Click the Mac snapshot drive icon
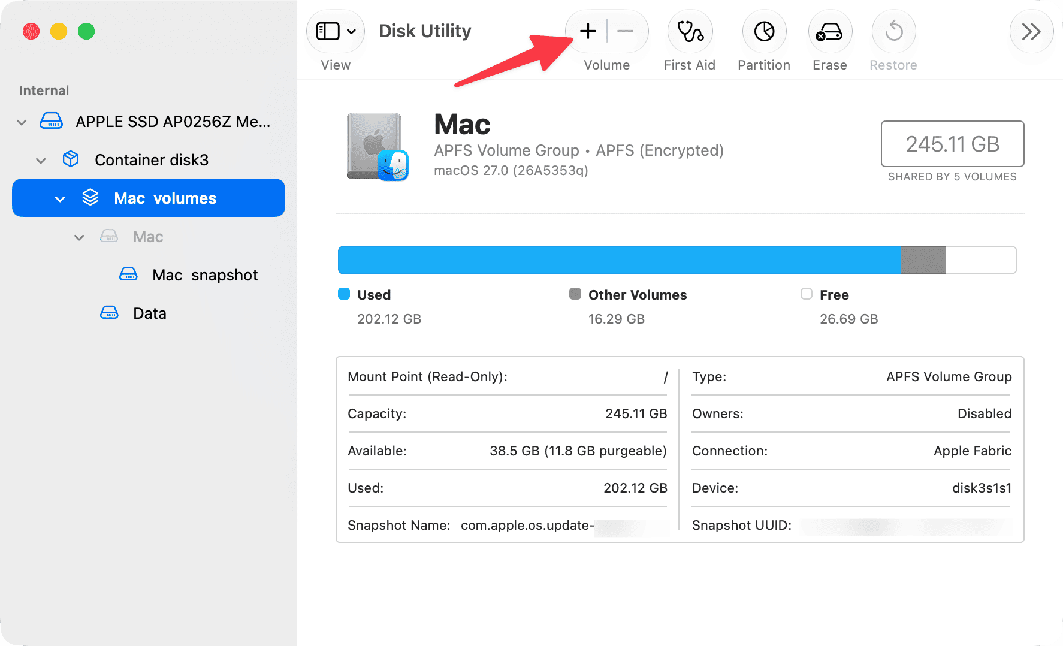Viewport: 1063px width, 646px height. click(x=128, y=274)
